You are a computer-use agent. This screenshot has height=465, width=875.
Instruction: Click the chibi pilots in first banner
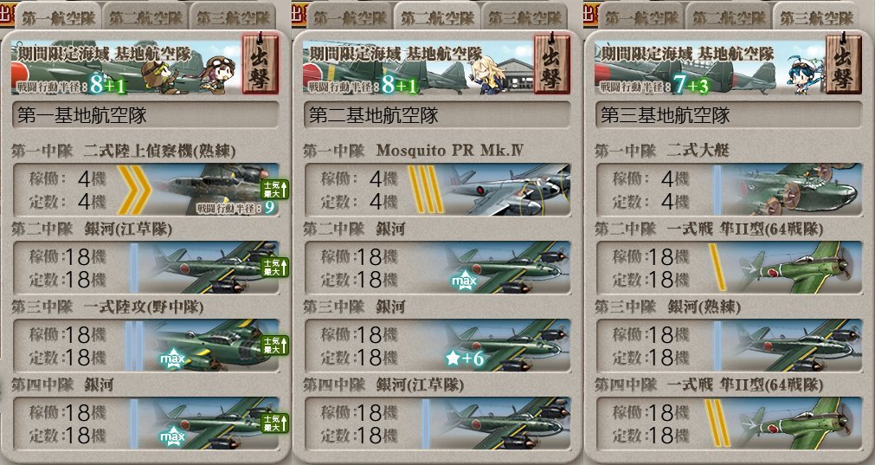188,74
